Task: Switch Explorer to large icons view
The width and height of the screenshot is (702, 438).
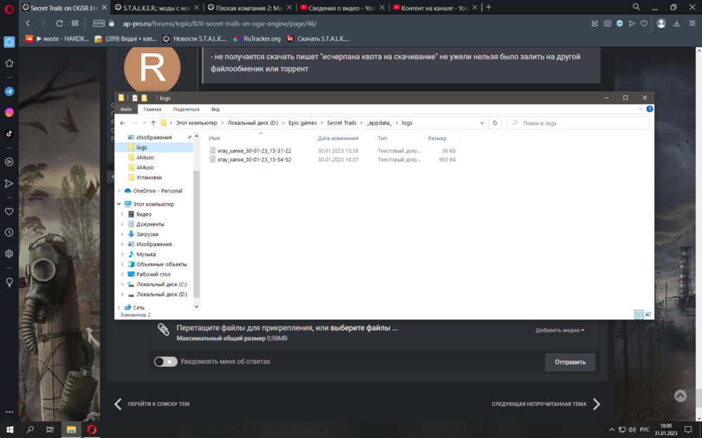Action: 648,315
